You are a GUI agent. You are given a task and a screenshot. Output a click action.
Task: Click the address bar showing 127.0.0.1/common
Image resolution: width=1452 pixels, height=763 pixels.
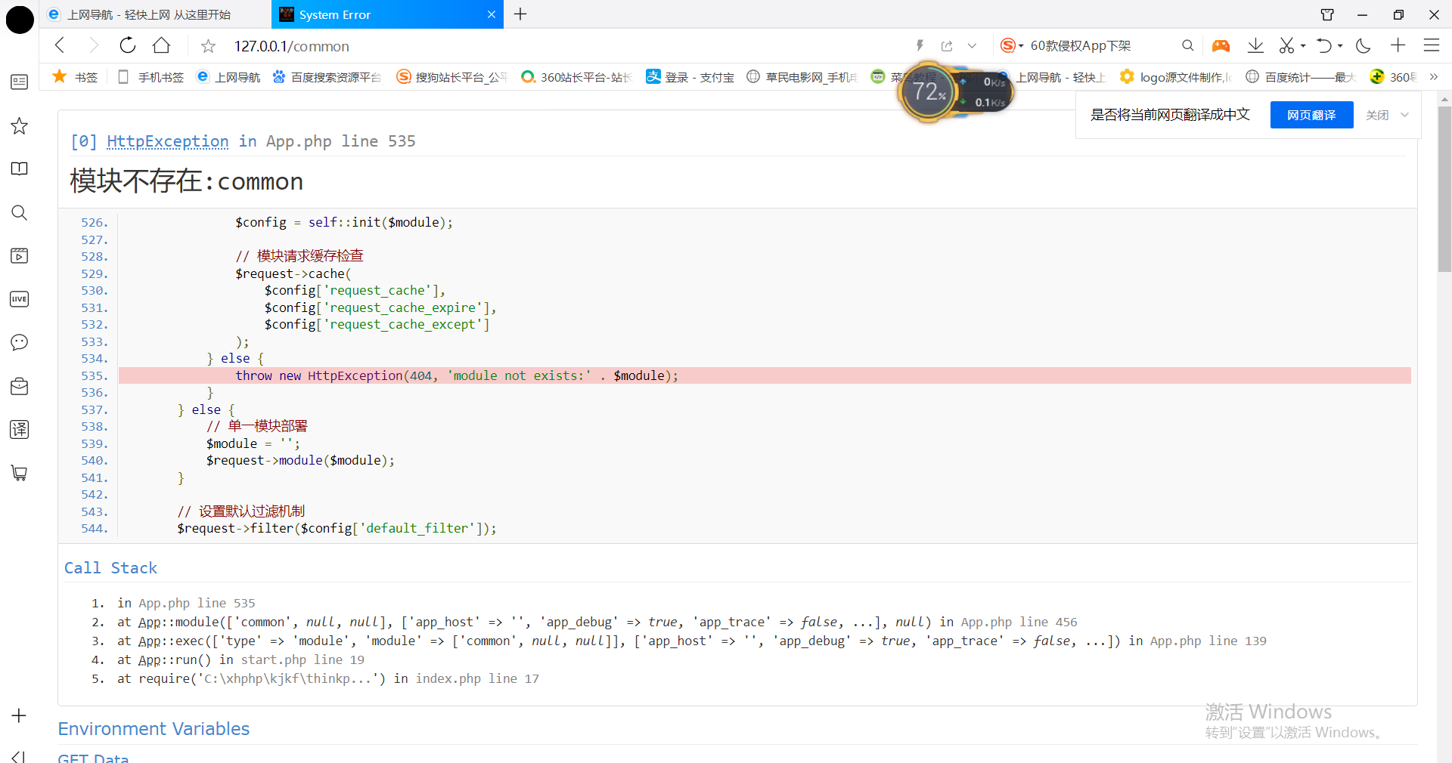pyautogui.click(x=529, y=46)
